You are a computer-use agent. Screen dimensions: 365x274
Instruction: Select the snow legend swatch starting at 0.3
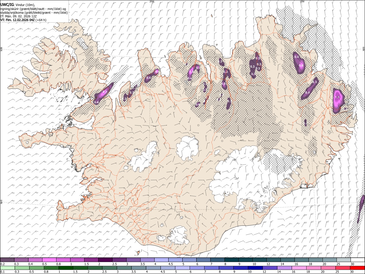pos(21,260)
